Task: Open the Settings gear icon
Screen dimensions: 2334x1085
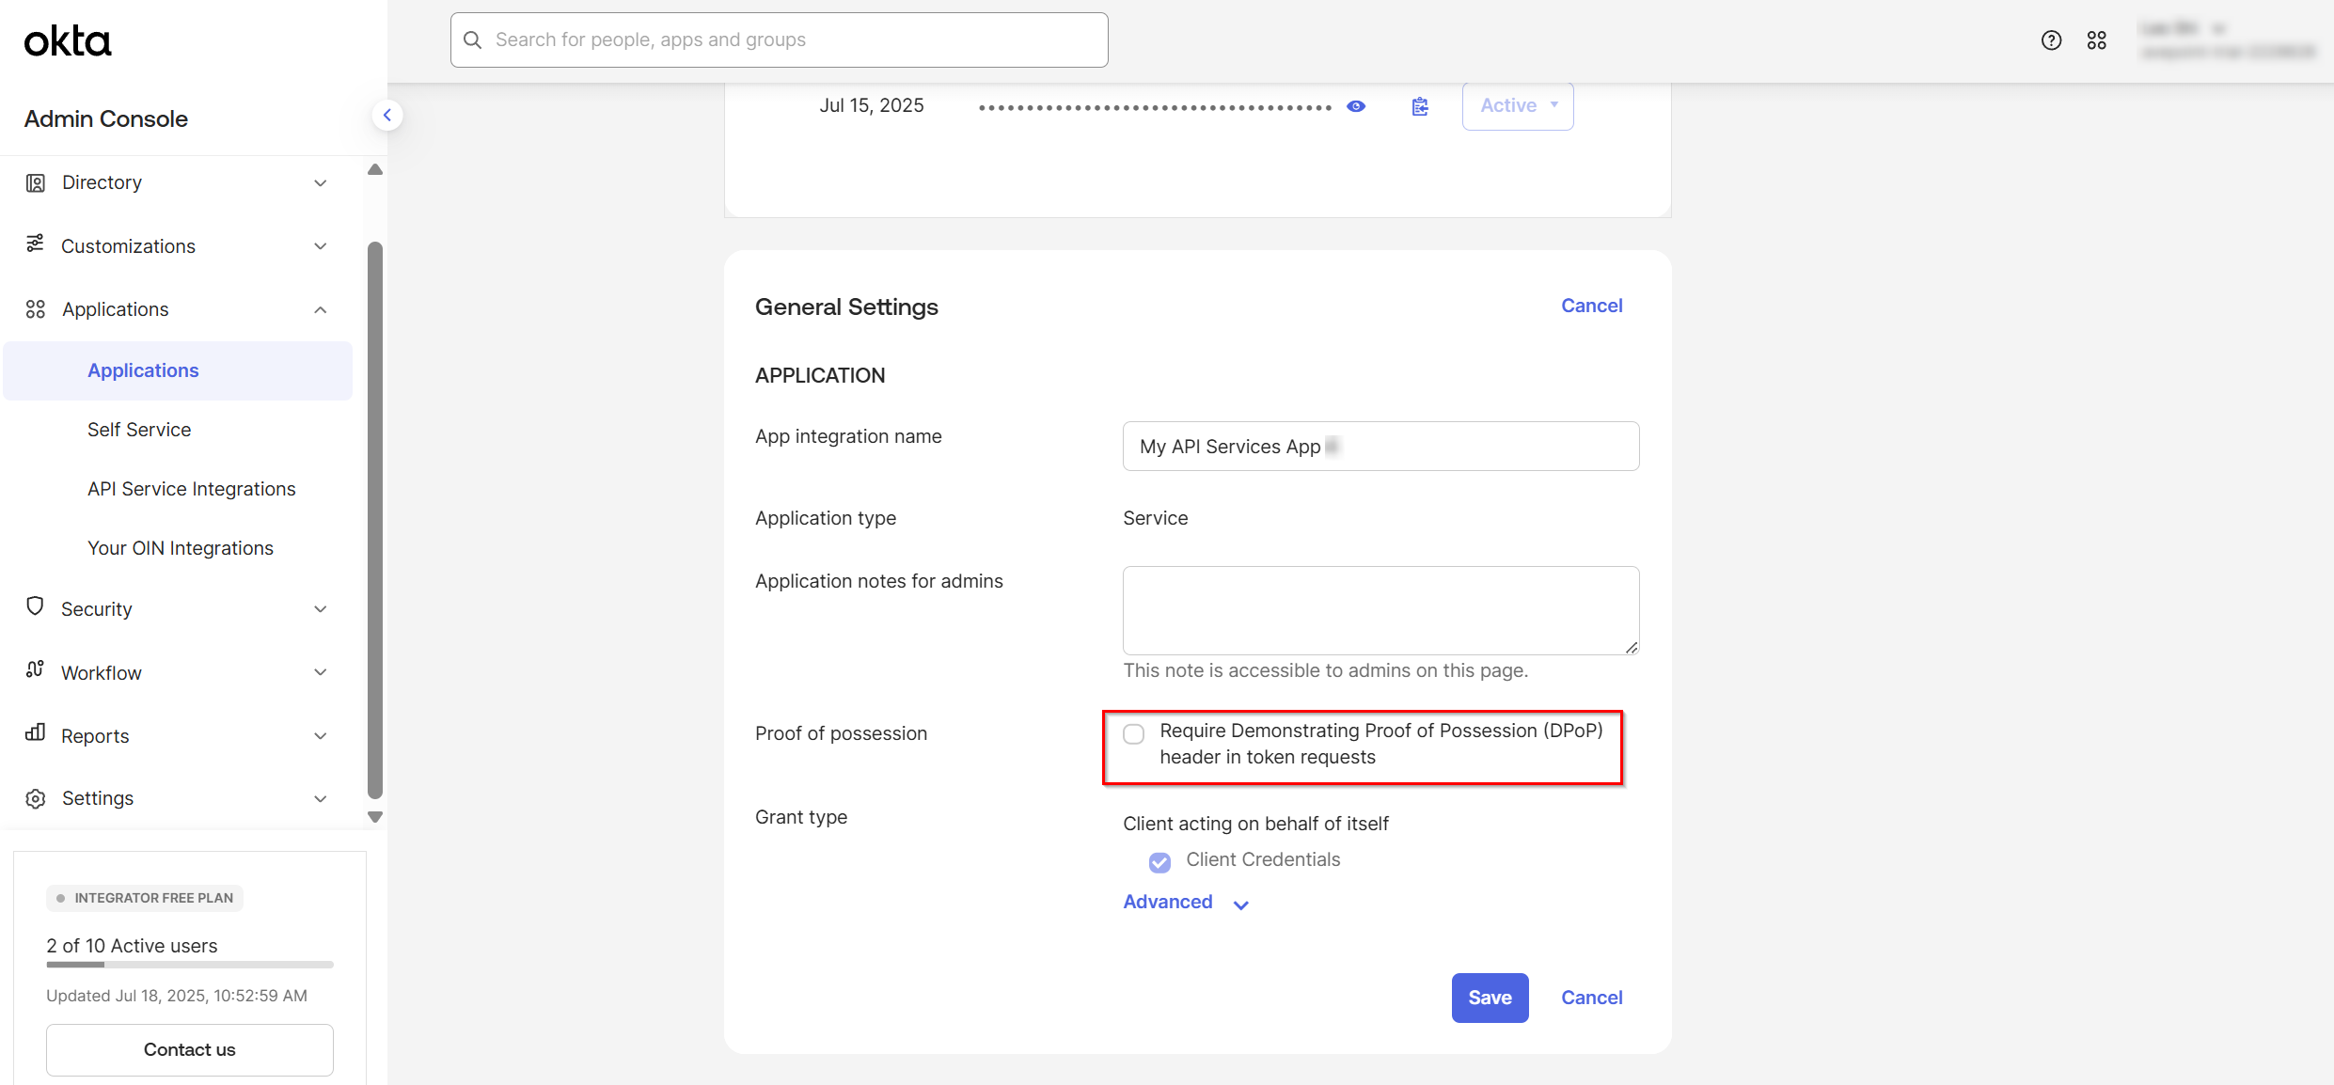Action: [36, 797]
